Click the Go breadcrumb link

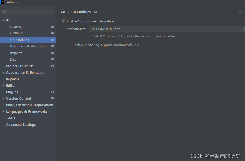coord(63,12)
